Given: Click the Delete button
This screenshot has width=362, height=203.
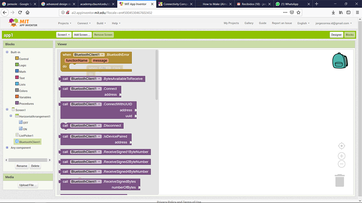Looking at the screenshot, I should point(35,166).
